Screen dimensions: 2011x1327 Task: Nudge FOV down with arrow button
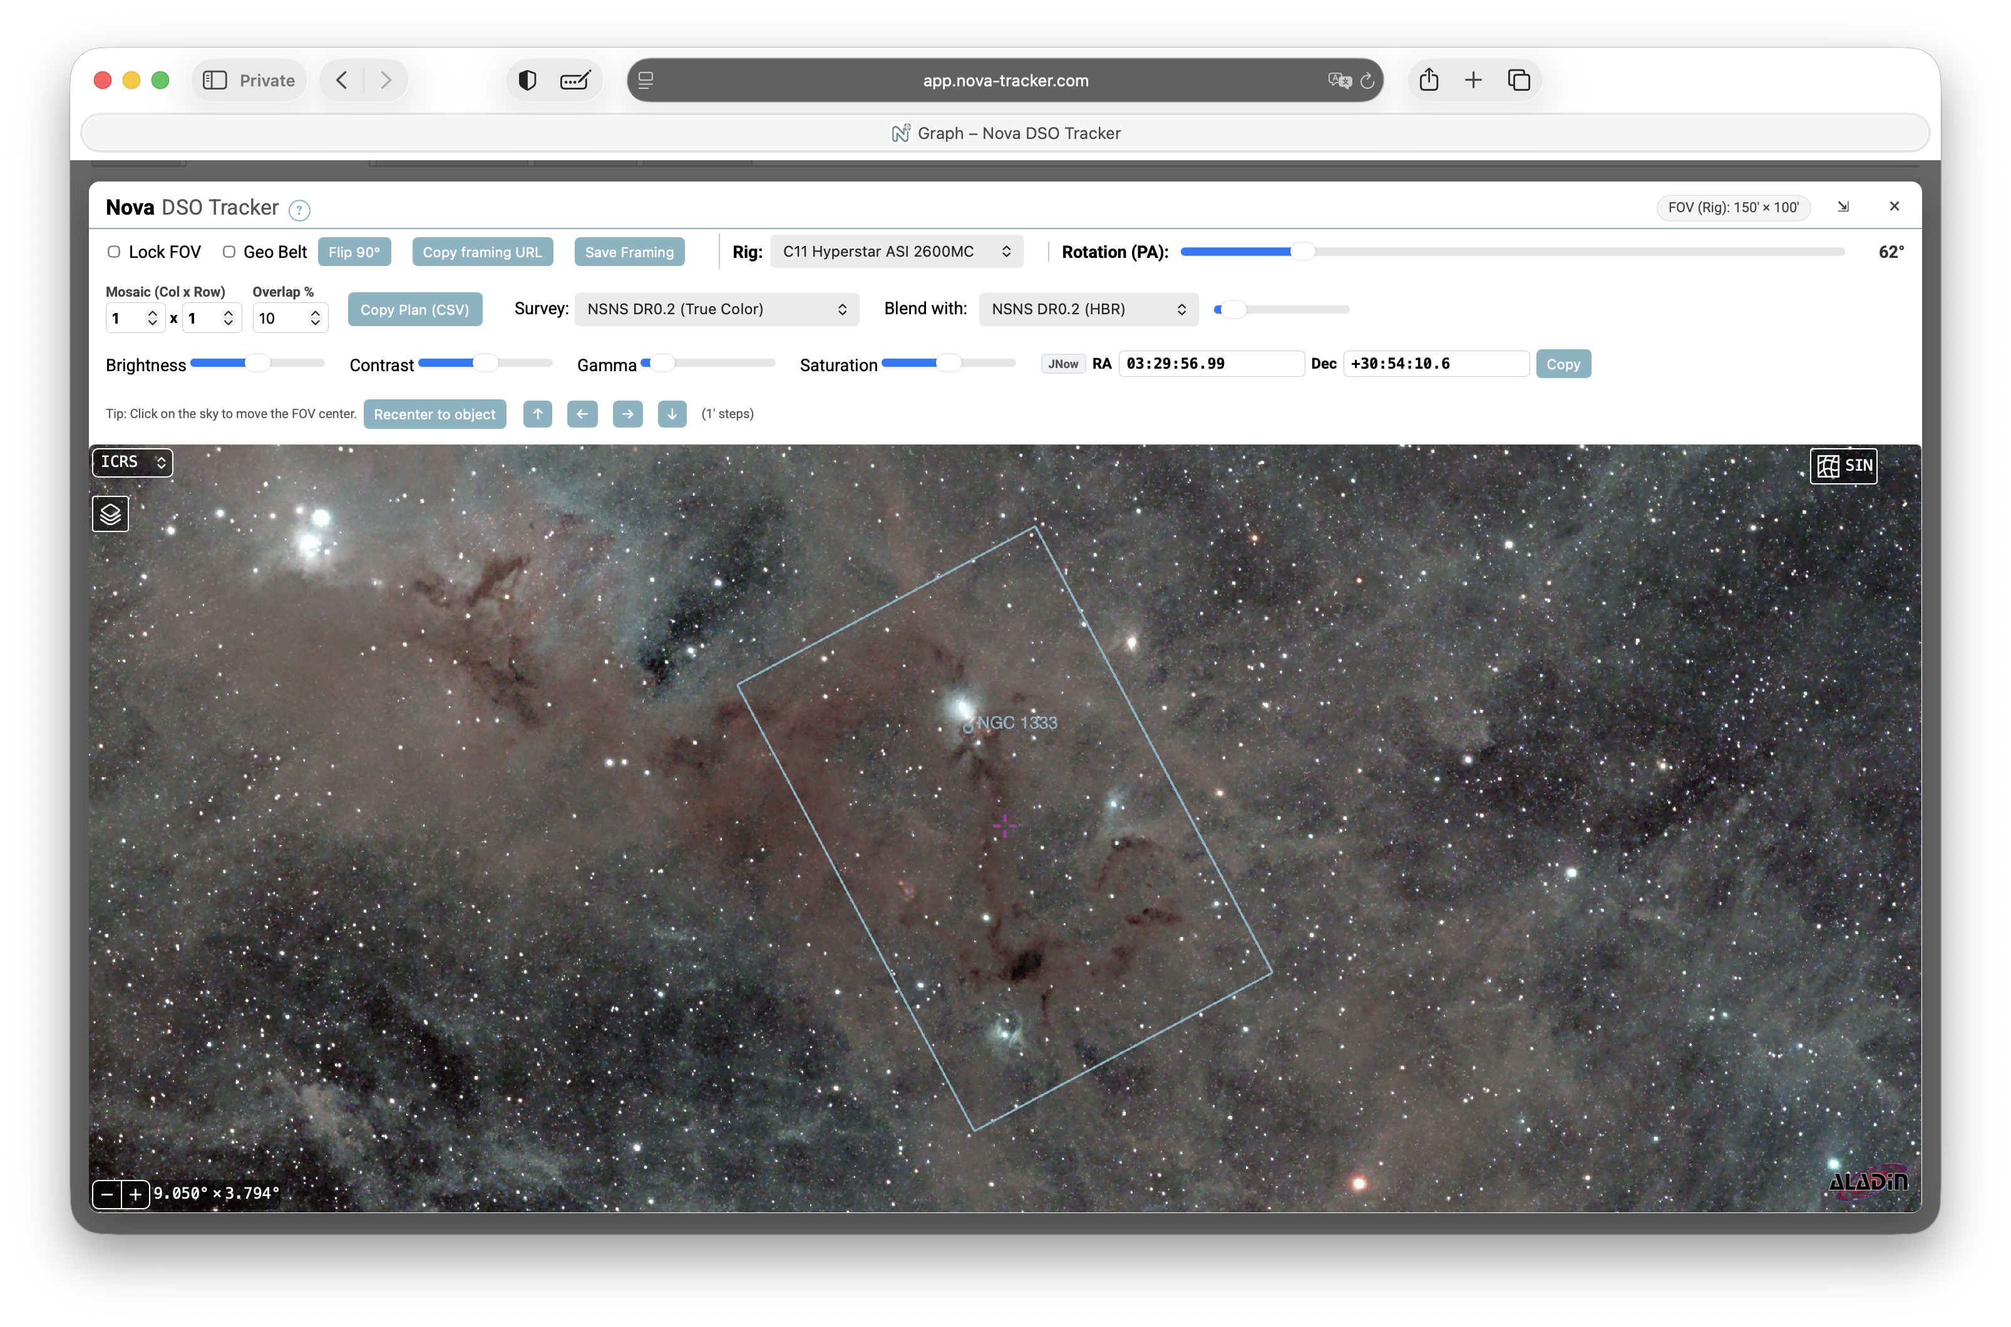pos(672,414)
